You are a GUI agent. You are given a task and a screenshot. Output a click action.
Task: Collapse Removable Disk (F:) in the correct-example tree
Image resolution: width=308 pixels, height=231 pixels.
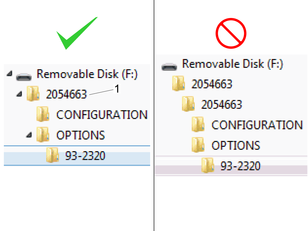tap(9, 74)
